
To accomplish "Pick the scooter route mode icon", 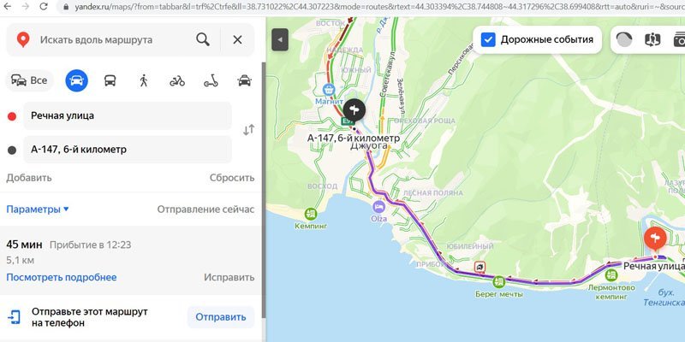I will 211,80.
